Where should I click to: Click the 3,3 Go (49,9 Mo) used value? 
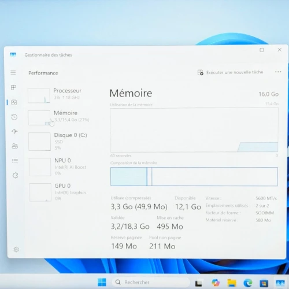[x=139, y=207]
